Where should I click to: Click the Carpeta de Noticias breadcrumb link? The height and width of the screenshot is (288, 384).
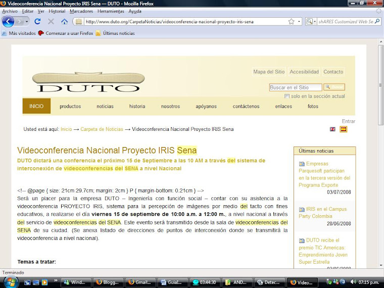pos(102,129)
